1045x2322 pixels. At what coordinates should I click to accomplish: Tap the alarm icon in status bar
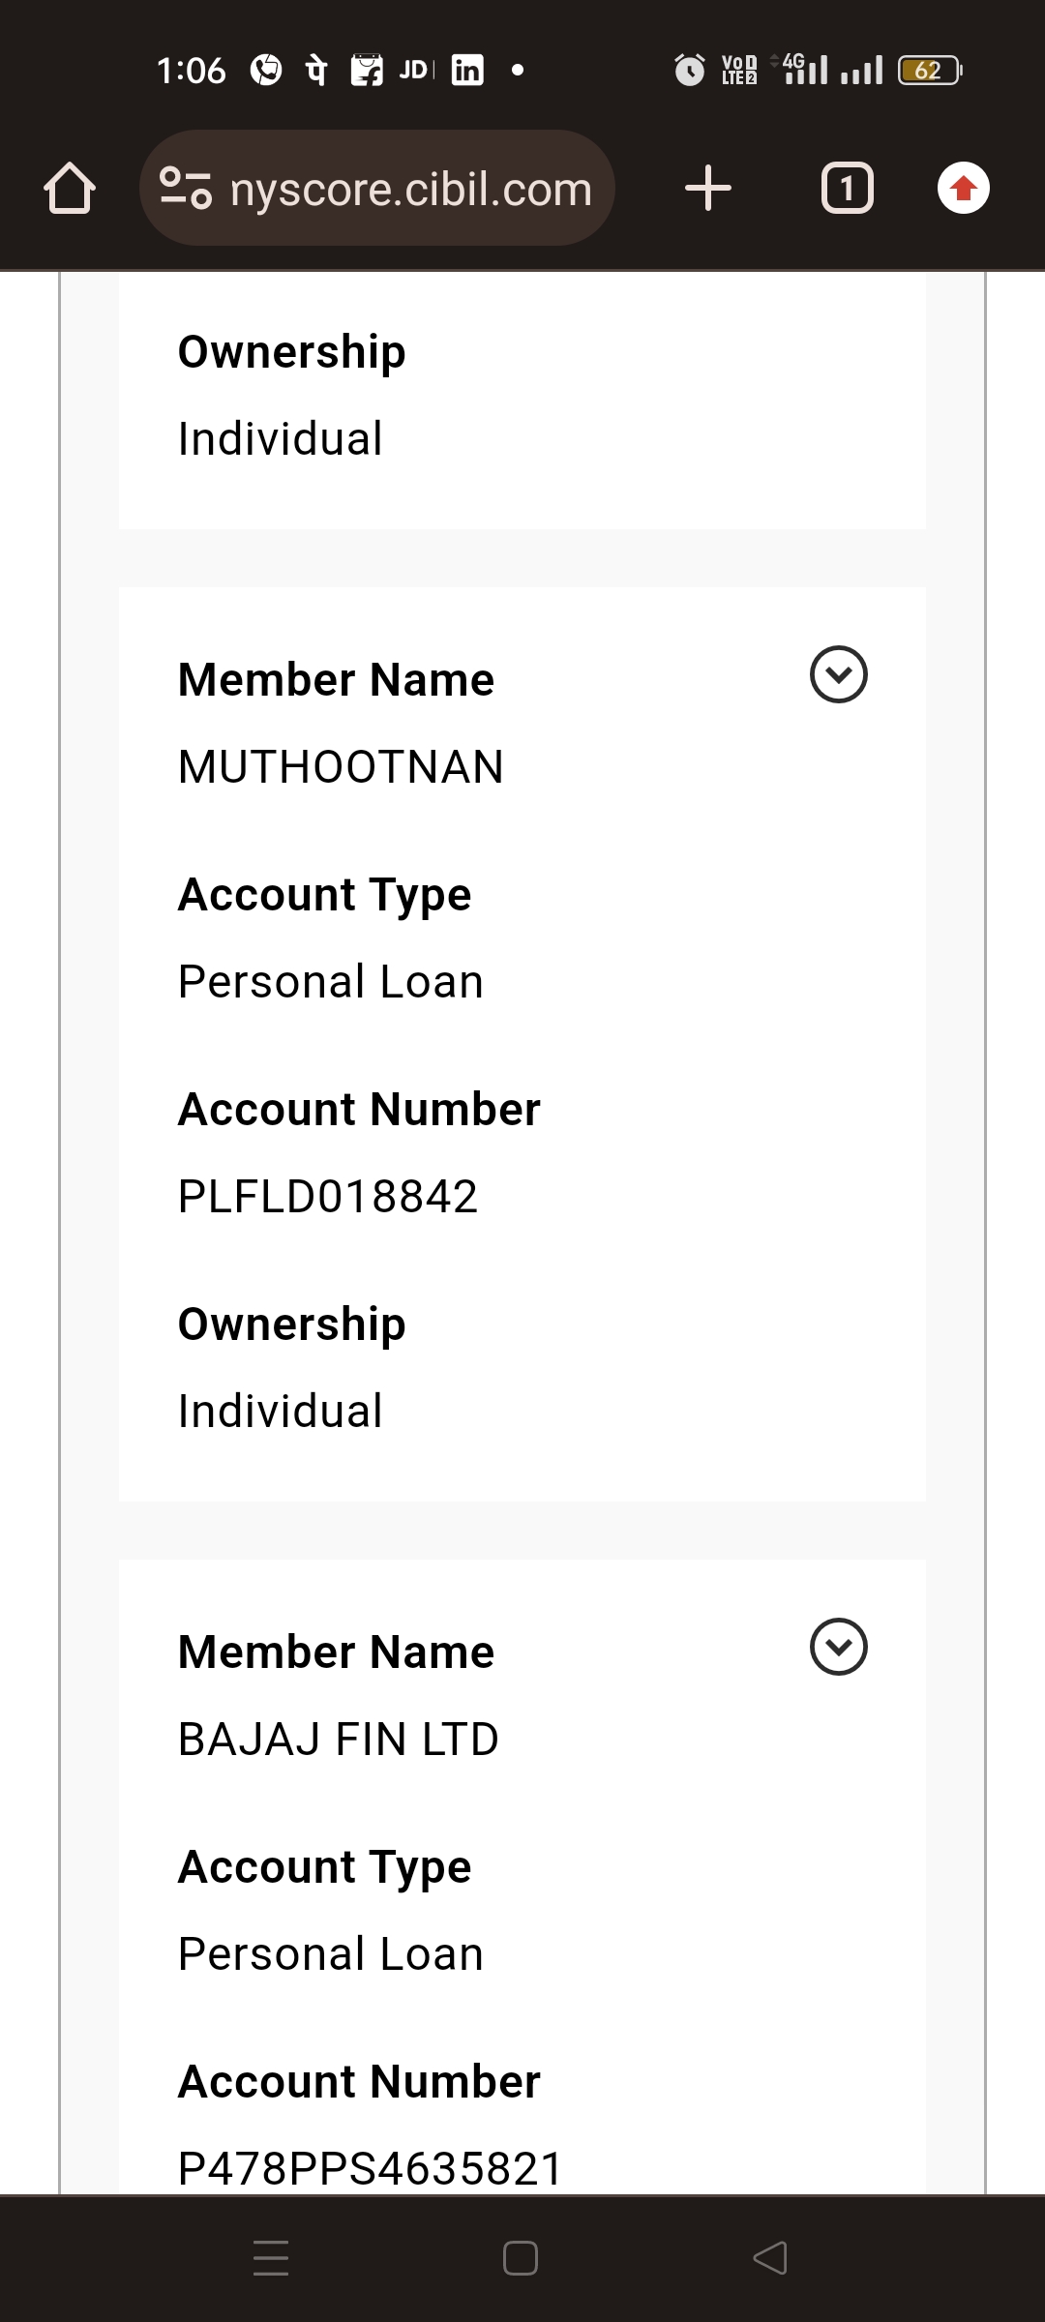689,70
